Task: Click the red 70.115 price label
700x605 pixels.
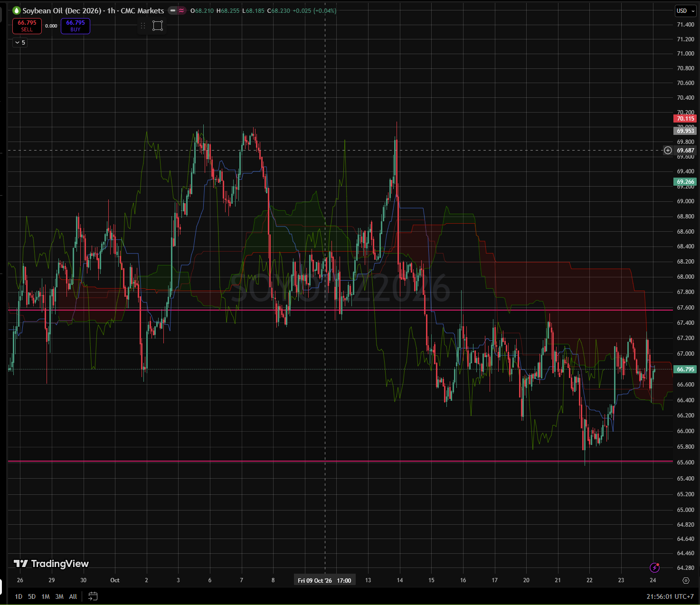Action: point(685,119)
